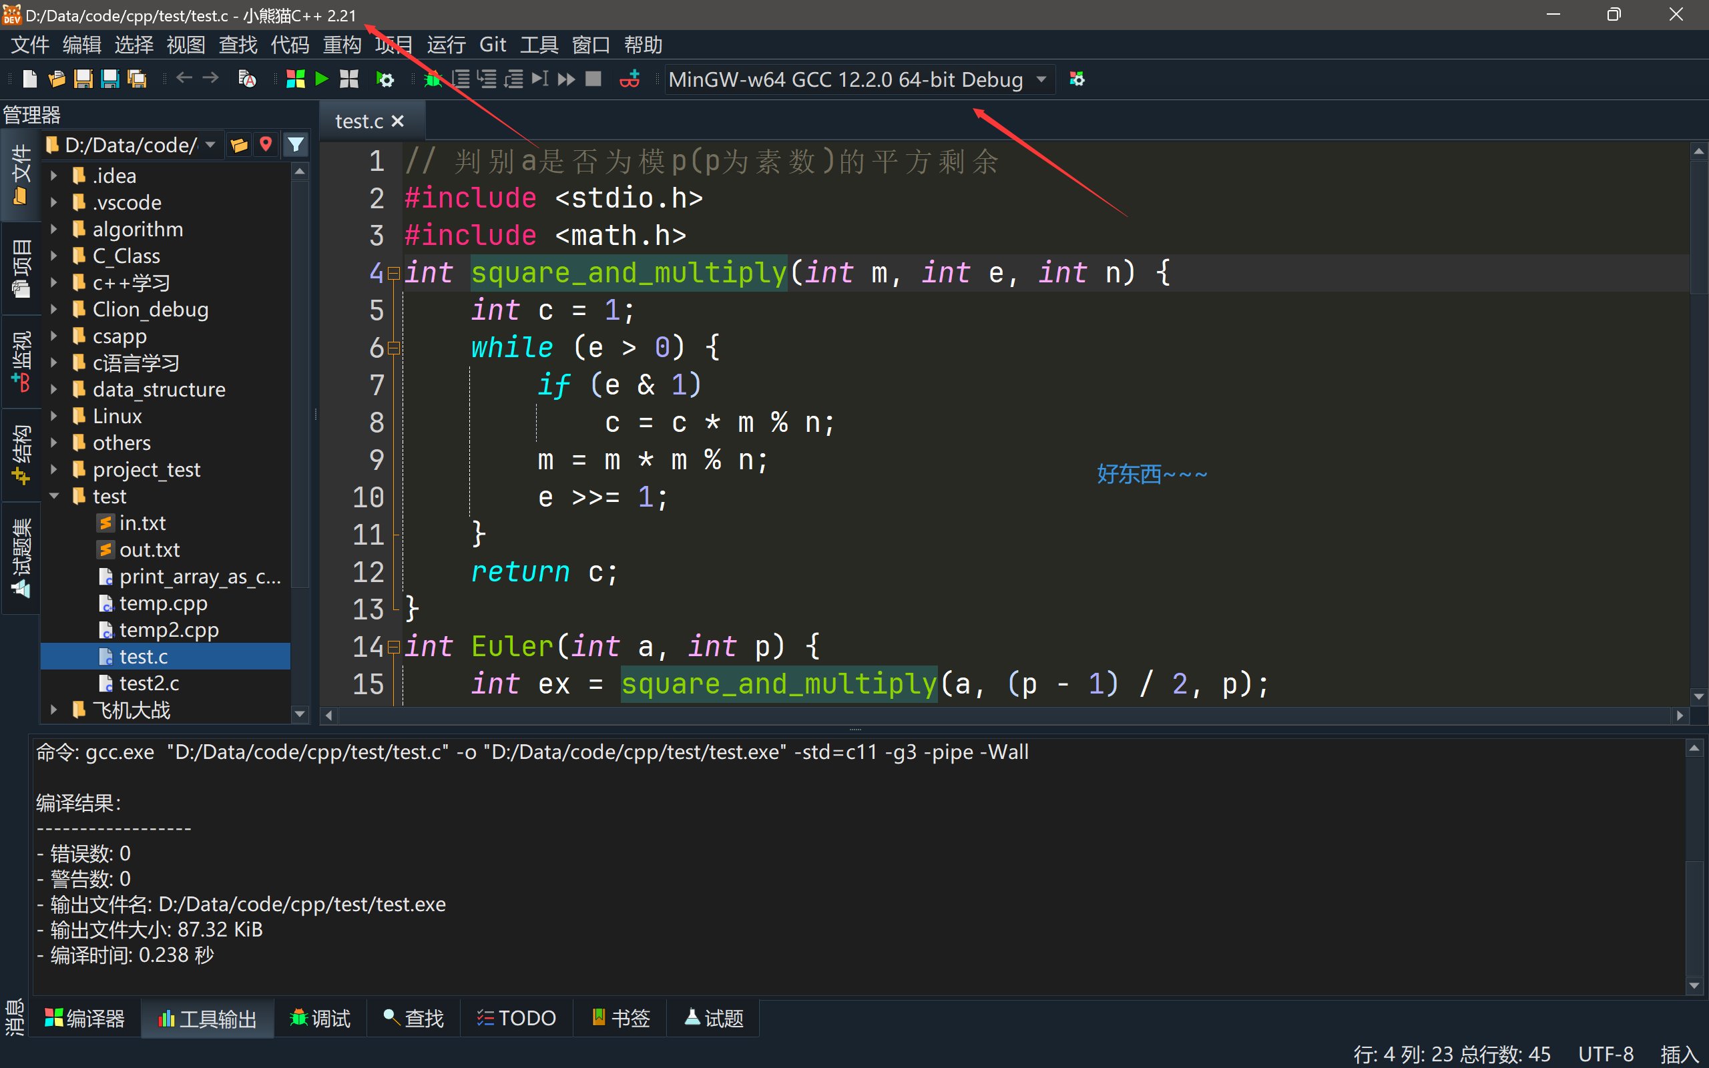Open the Git menu

(x=492, y=45)
